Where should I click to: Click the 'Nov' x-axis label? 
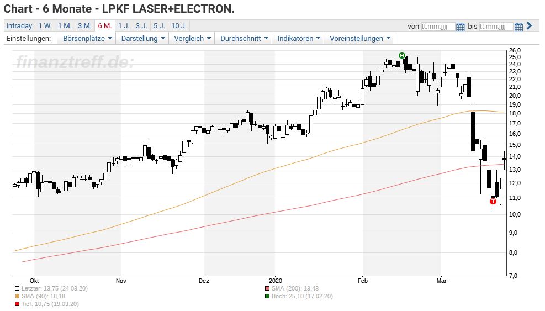tap(121, 281)
